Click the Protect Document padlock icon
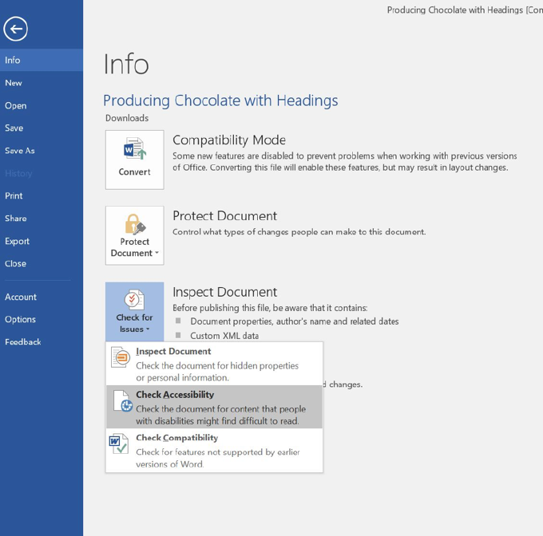Image resolution: width=543 pixels, height=536 pixels. pyautogui.click(x=135, y=224)
